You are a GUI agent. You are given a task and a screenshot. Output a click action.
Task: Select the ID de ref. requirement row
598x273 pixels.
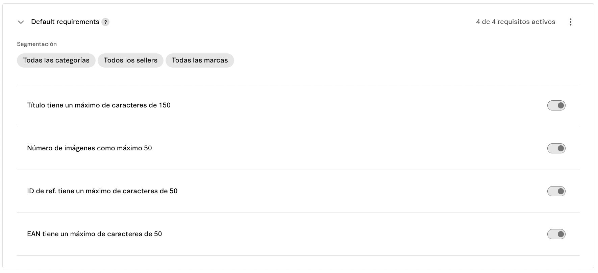tap(102, 191)
